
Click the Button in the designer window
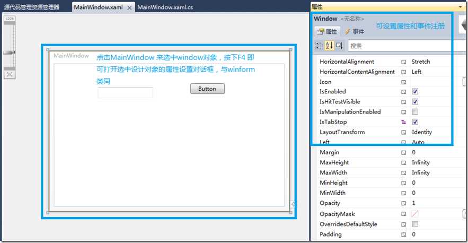coord(207,89)
